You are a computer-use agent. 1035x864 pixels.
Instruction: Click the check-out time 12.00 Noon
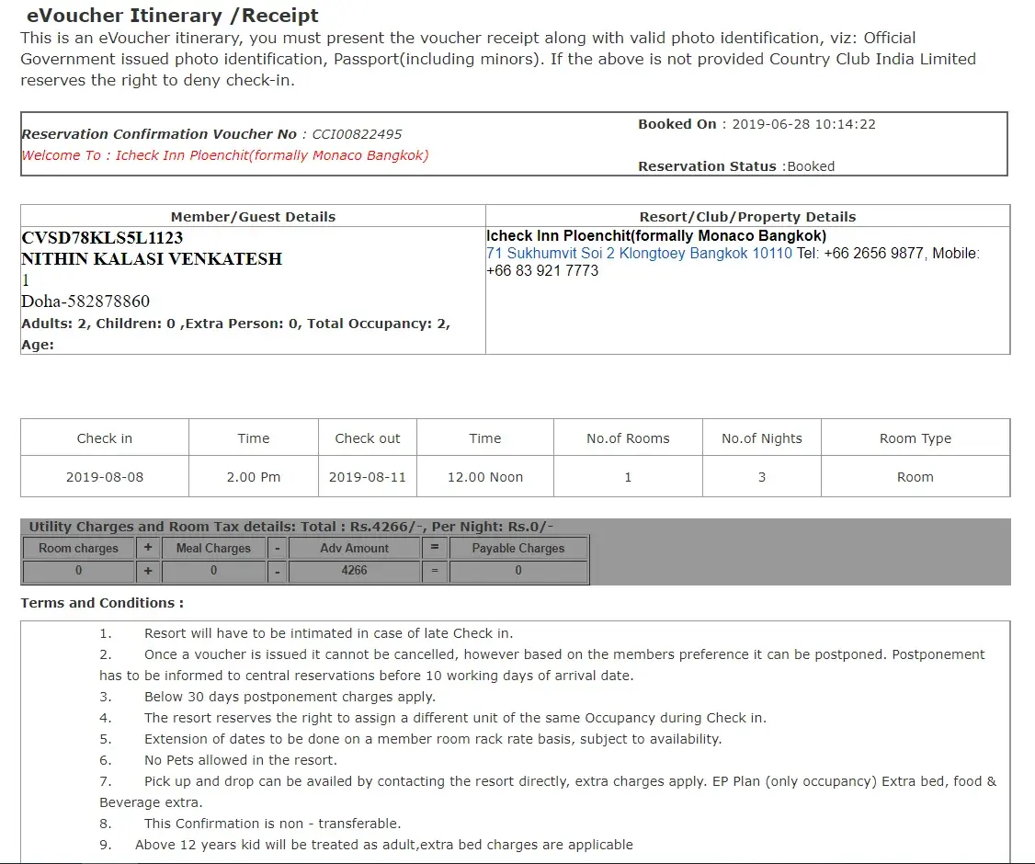click(x=485, y=476)
